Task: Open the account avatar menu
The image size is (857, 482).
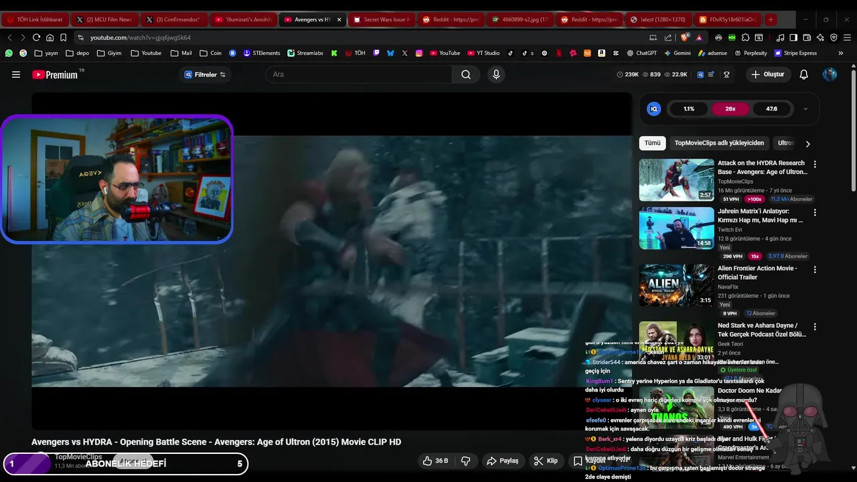Action: [830, 74]
